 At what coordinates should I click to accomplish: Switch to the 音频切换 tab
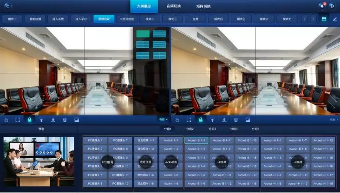click(x=174, y=6)
